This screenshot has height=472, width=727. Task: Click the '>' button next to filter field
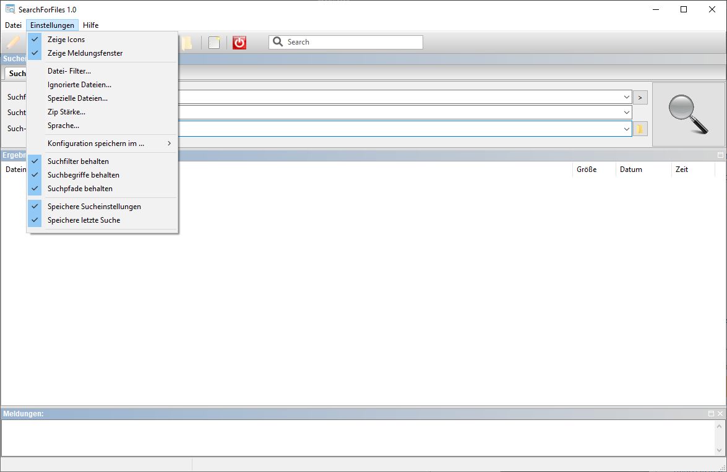pos(640,97)
